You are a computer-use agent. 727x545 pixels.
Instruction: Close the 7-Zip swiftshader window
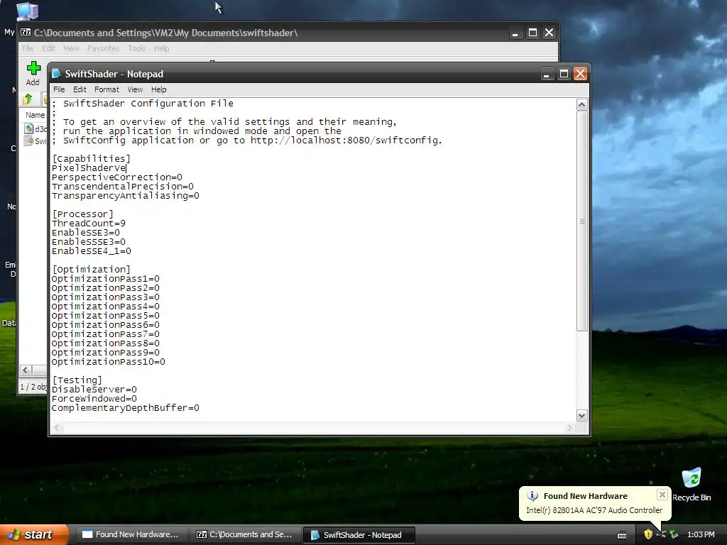coord(549,33)
